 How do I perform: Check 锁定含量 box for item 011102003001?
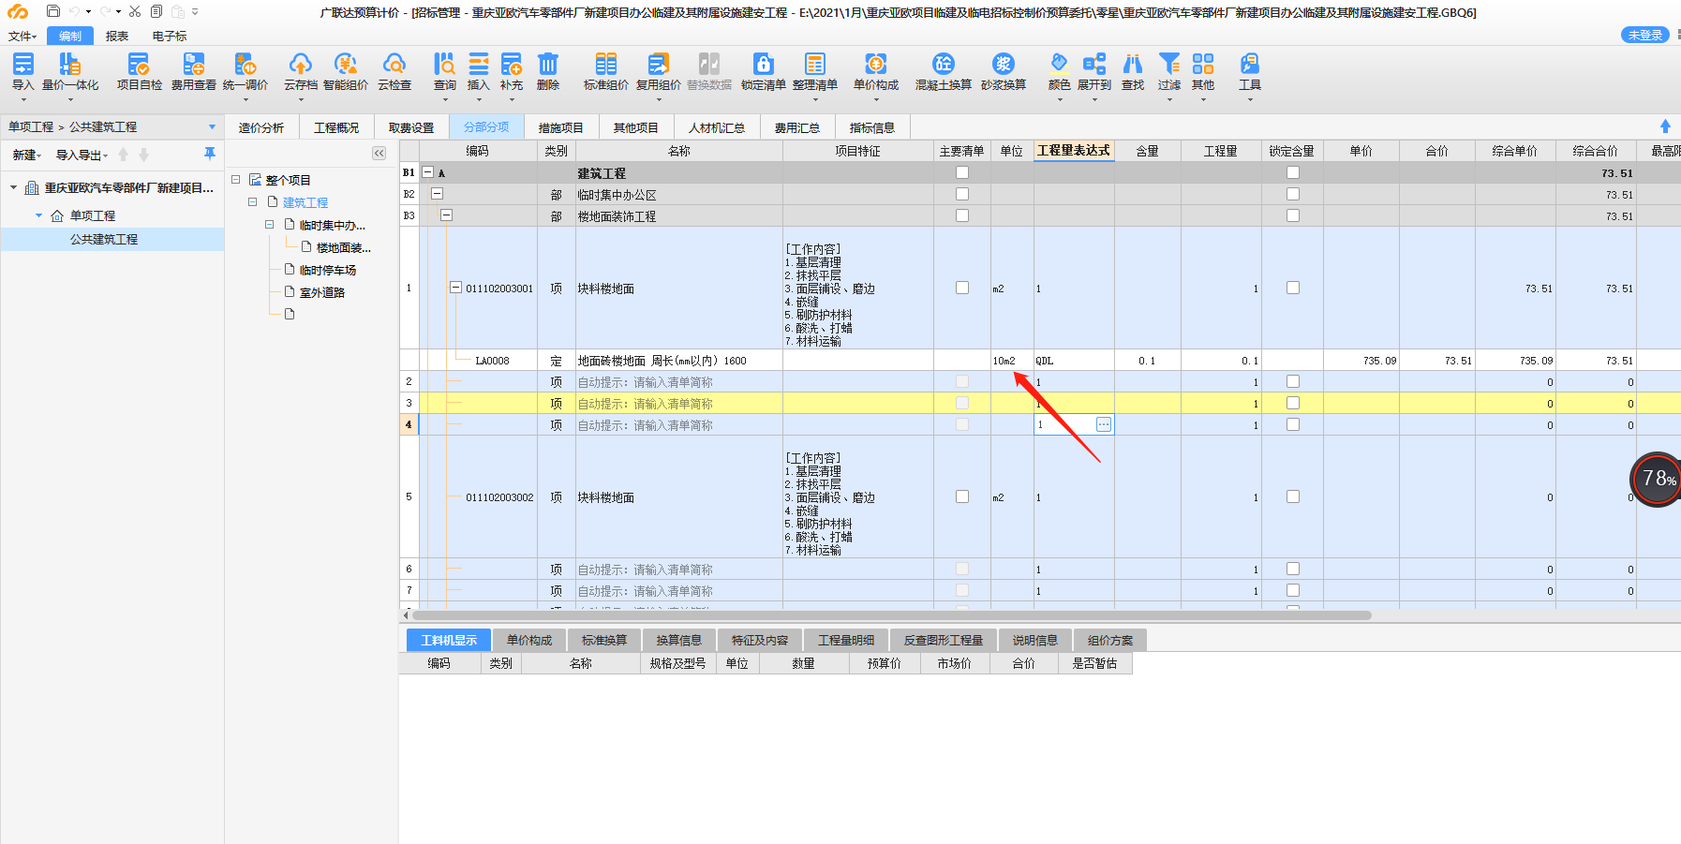[1293, 288]
